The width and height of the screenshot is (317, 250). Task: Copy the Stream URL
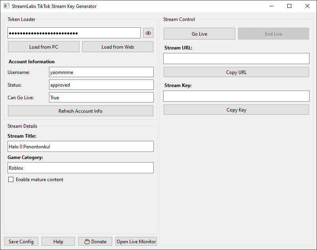(x=236, y=72)
